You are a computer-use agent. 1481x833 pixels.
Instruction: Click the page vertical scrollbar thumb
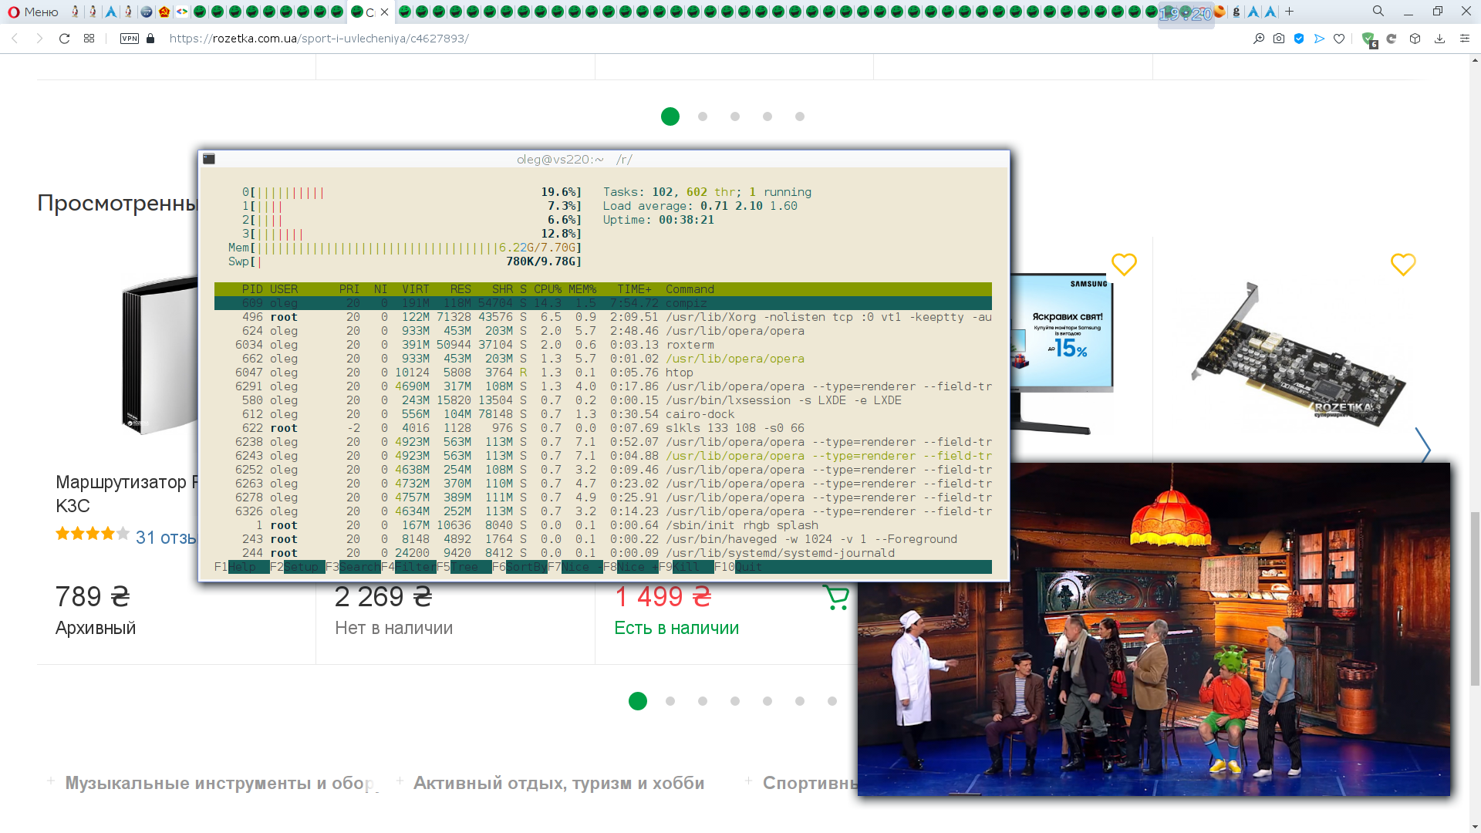click(1473, 598)
